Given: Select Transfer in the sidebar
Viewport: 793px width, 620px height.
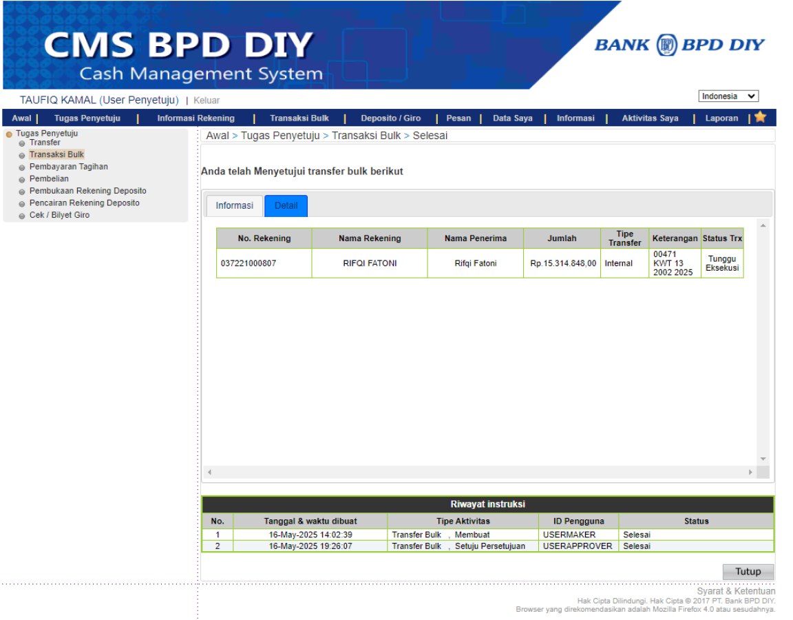Looking at the screenshot, I should coord(45,143).
